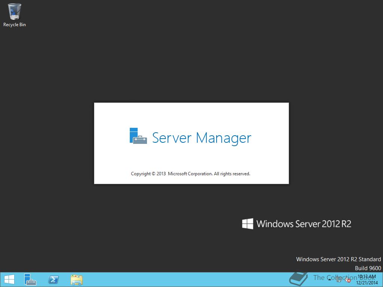
Task: Open the clock showing 10:13 AM
Action: coord(367,280)
